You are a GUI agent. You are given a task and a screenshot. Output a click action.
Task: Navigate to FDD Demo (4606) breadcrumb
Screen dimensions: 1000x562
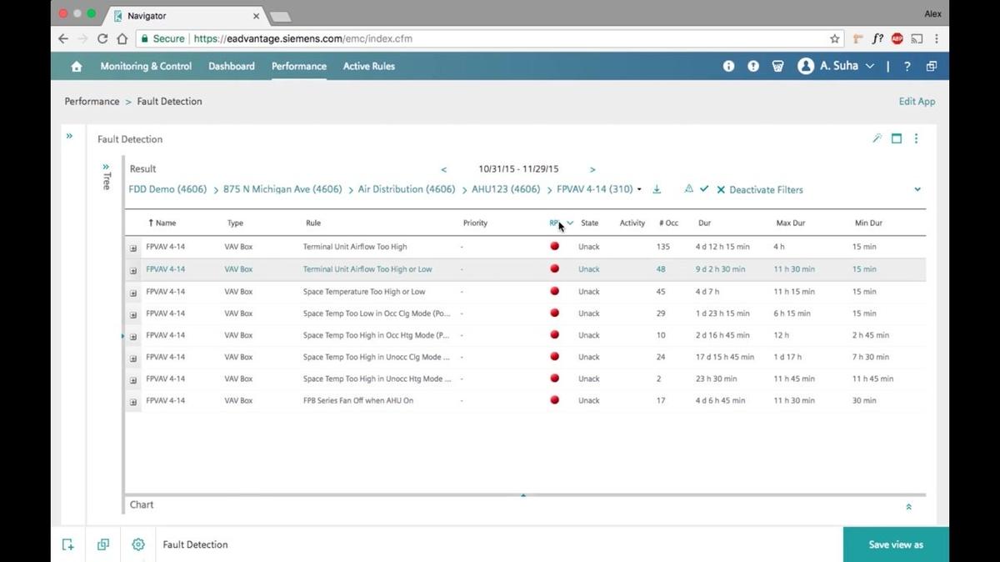[167, 189]
